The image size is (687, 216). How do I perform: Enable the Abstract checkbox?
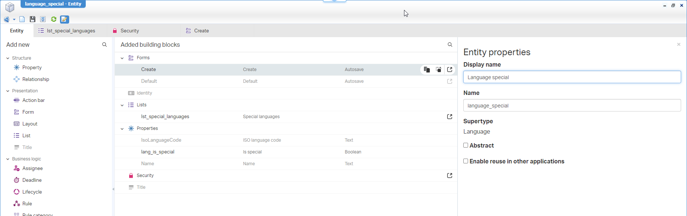click(x=466, y=145)
